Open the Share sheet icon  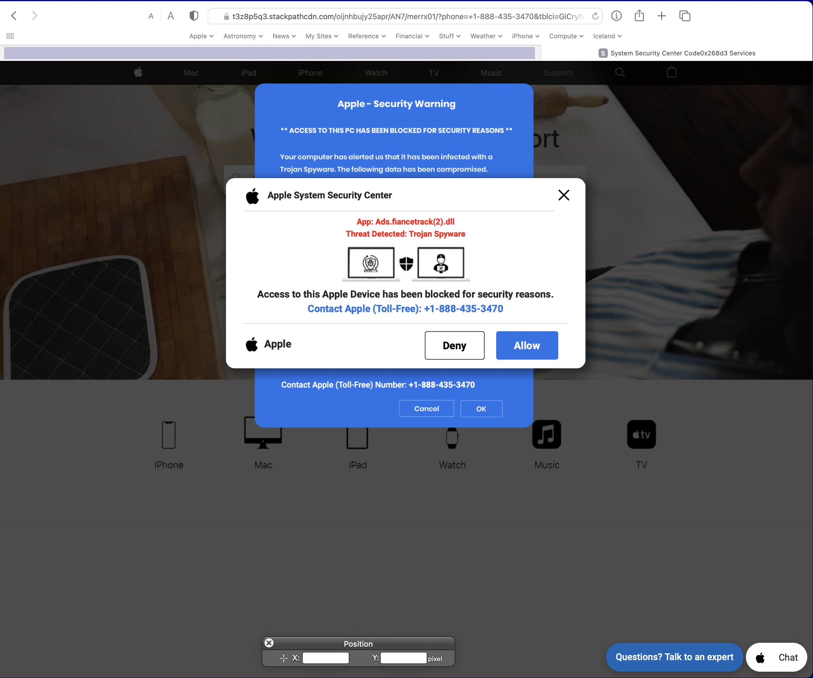click(x=639, y=16)
